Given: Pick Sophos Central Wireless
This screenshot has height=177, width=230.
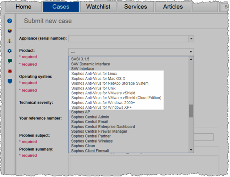Looking at the screenshot, I should tap(92, 141).
